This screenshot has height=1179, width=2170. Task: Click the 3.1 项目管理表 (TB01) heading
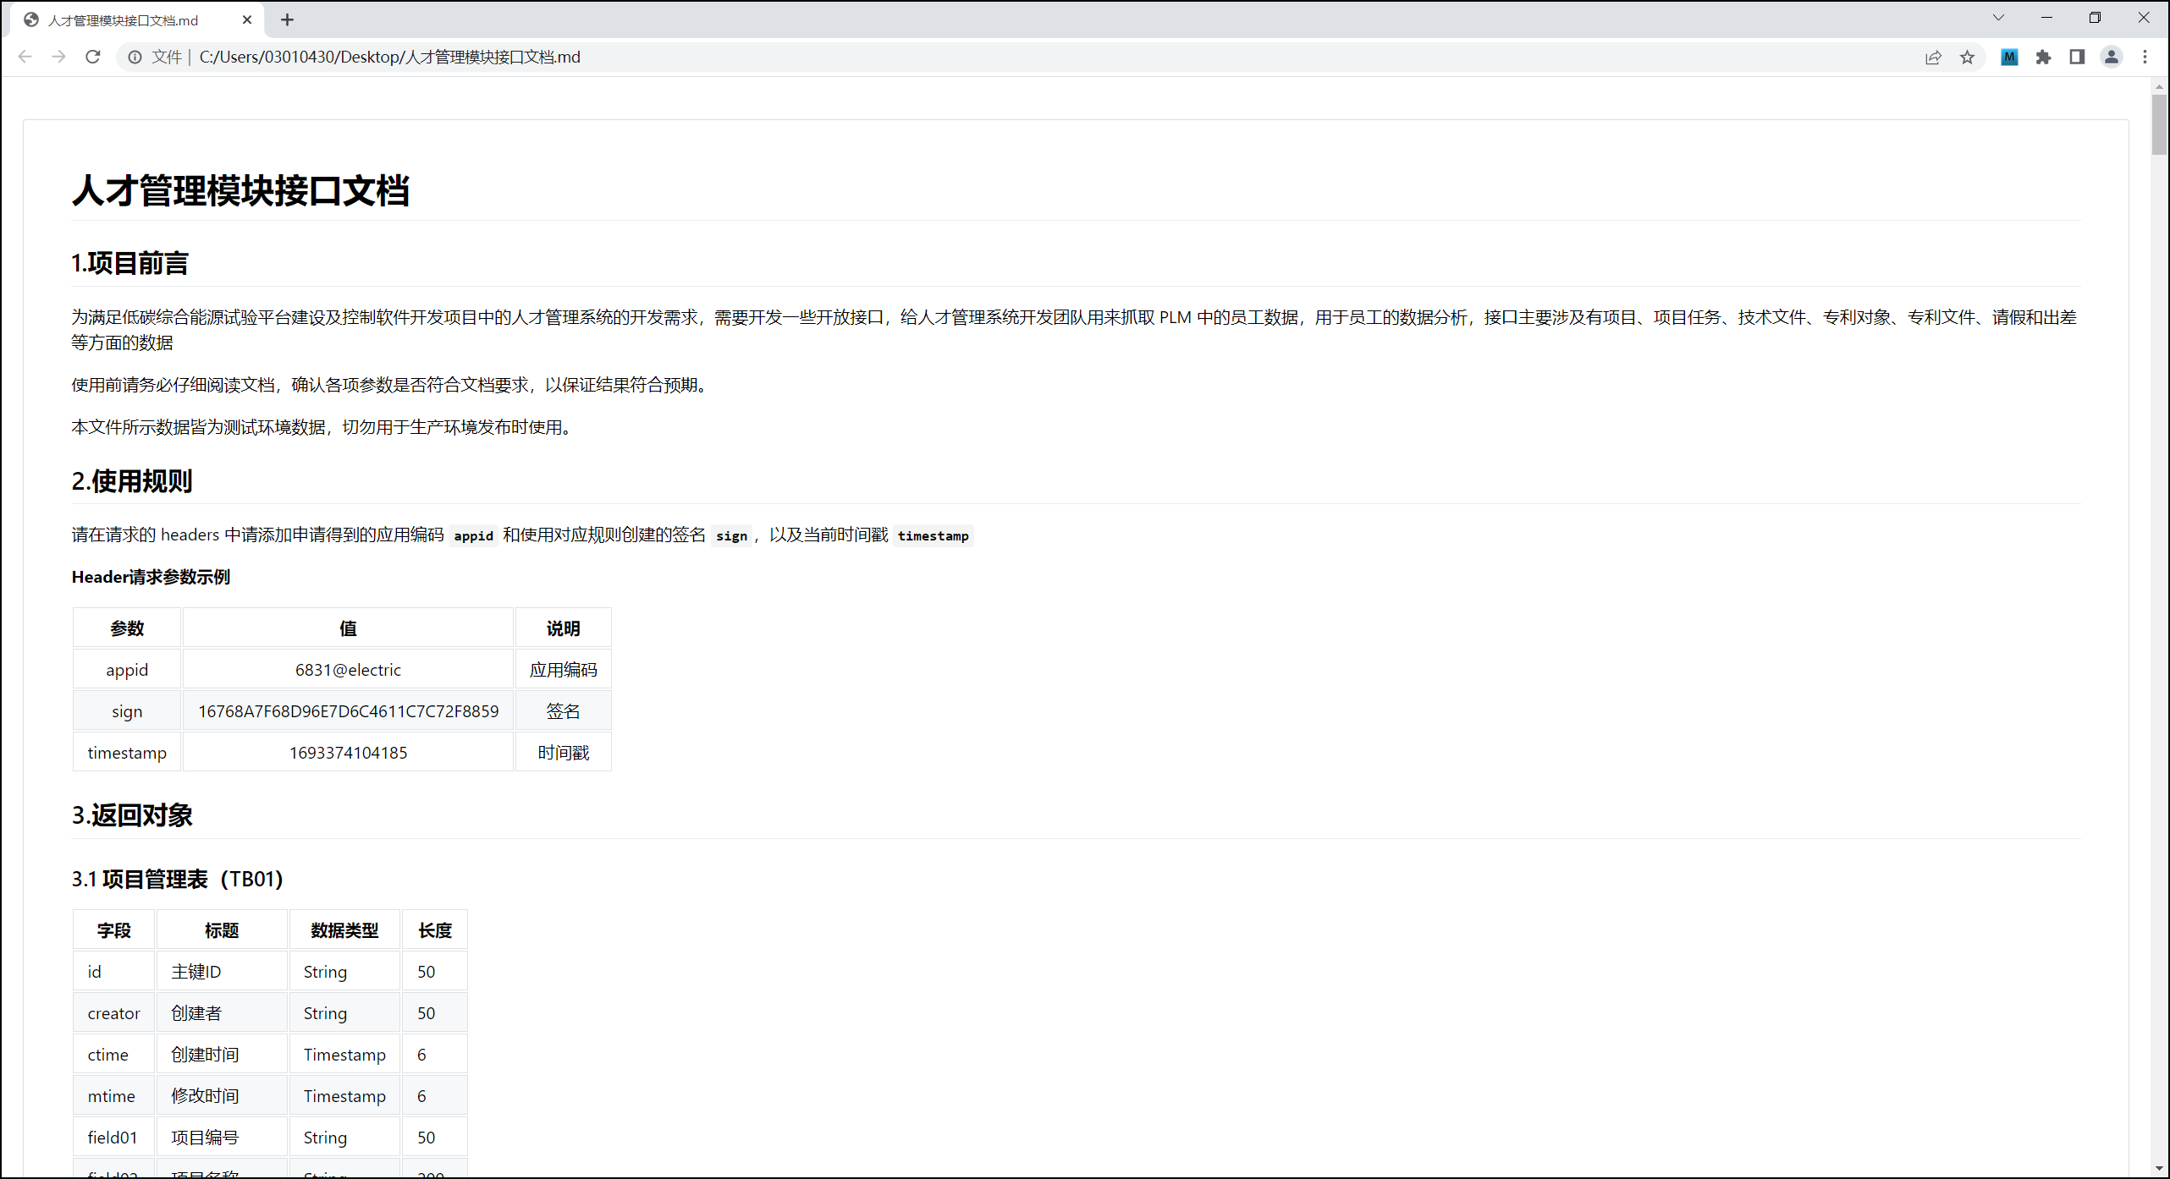tap(178, 879)
